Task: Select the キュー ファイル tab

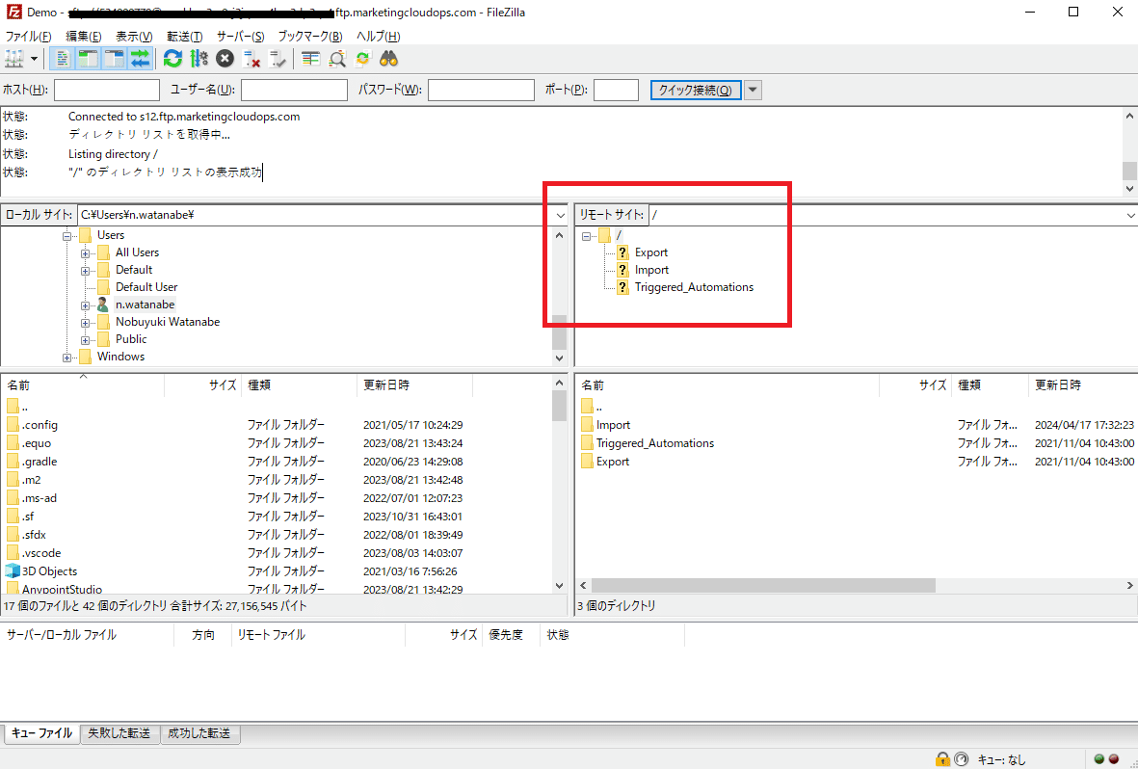Action: pyautogui.click(x=41, y=733)
